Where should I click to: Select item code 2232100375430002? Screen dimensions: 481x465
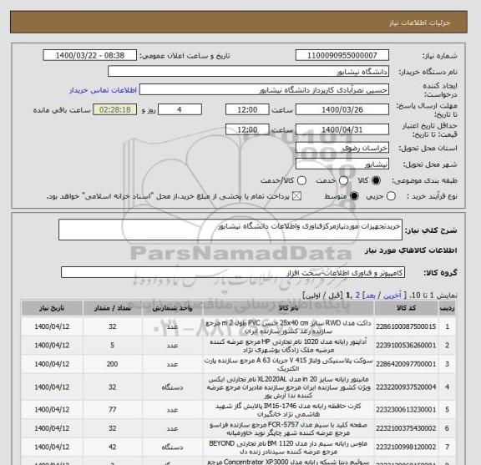click(406, 428)
